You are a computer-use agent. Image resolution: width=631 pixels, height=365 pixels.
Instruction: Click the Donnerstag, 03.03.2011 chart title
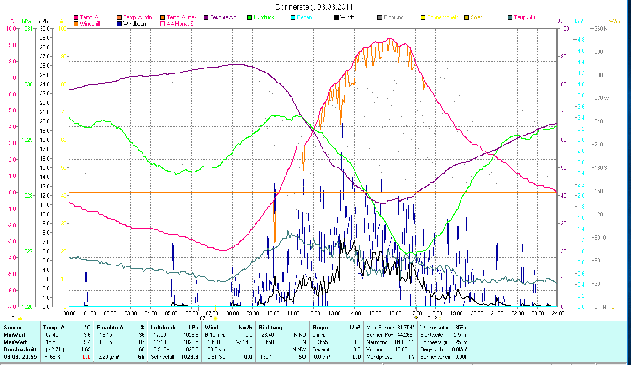[x=314, y=7]
